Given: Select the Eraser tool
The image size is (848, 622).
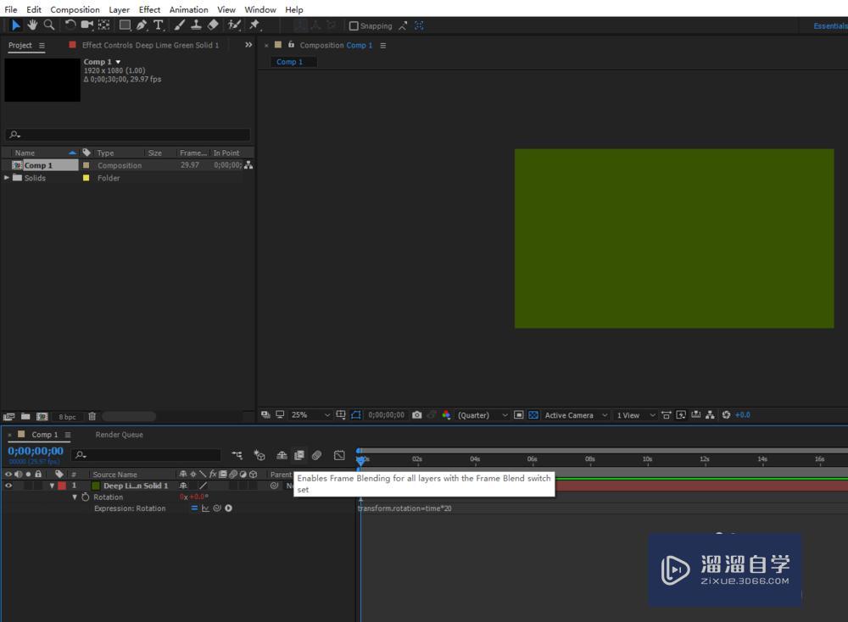Looking at the screenshot, I should [x=213, y=25].
